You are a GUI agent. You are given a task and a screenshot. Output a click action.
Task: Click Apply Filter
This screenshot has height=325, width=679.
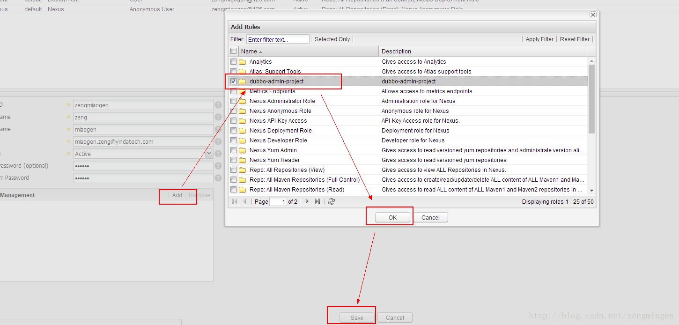coord(539,39)
